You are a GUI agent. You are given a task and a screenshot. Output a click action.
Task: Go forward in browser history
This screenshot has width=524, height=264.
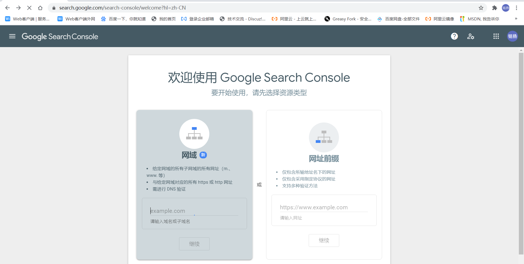point(18,8)
